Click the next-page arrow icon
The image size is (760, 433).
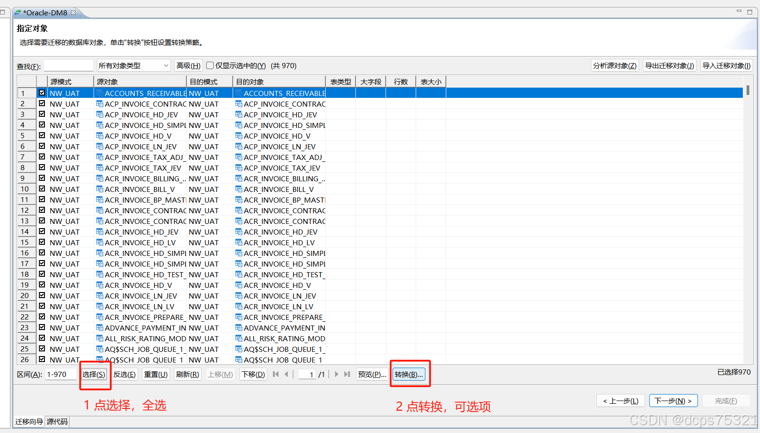336,374
